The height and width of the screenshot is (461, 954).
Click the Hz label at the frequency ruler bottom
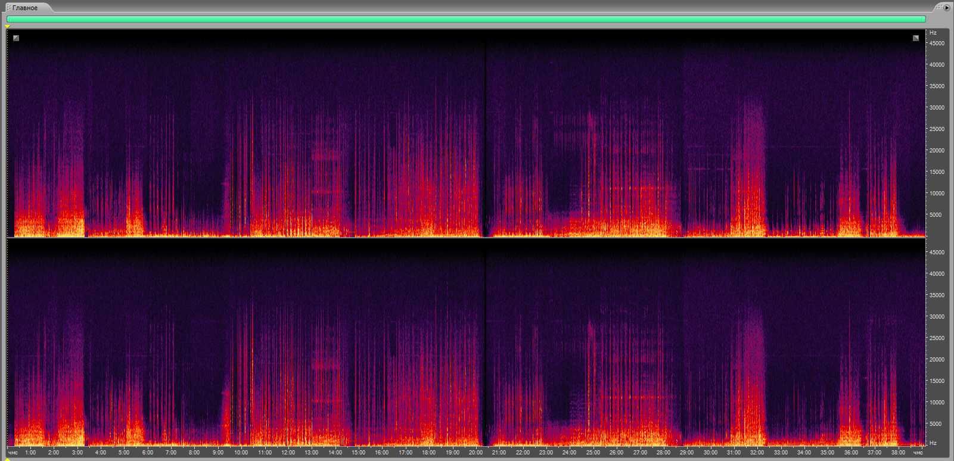(933, 443)
